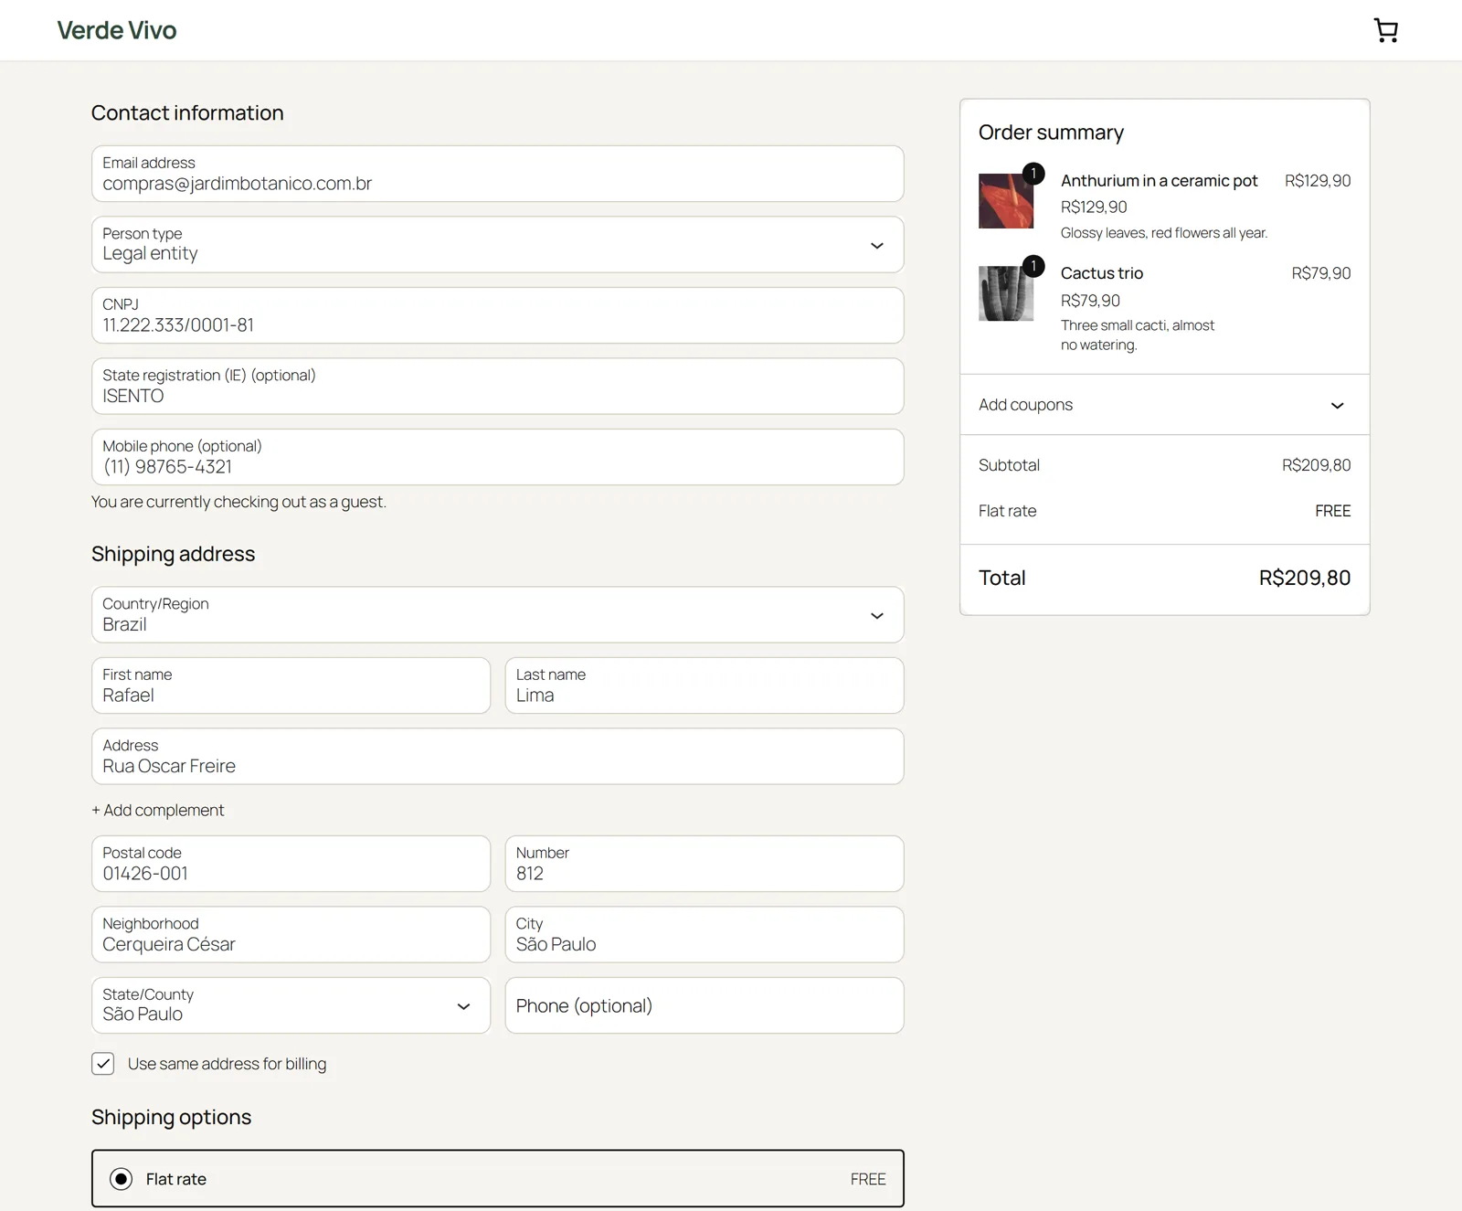Click the First name field

coord(291,685)
